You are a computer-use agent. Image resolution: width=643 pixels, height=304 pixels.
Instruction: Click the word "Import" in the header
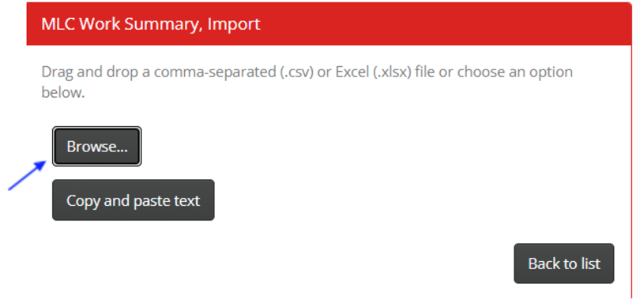click(234, 24)
